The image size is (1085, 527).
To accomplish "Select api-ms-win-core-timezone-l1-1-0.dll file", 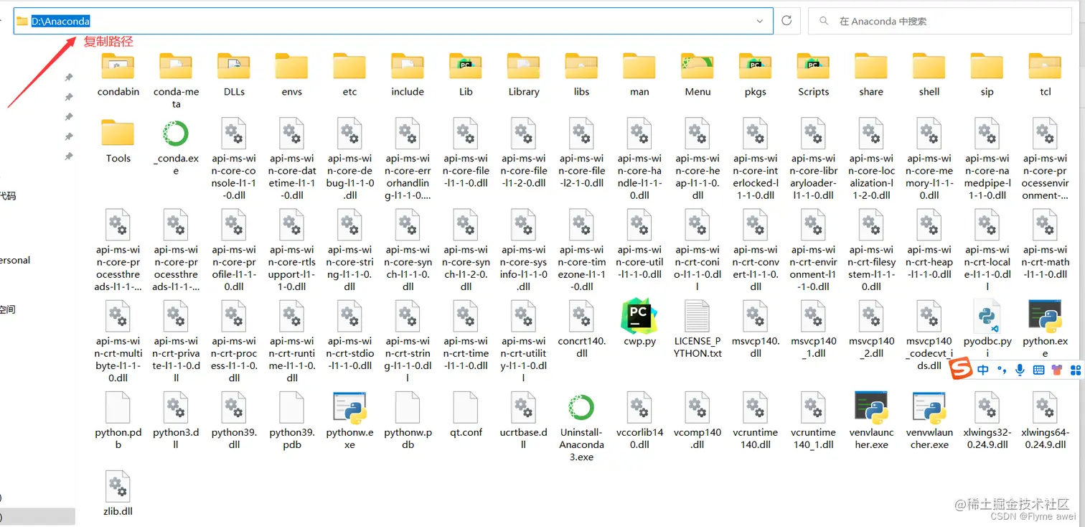I will click(582, 251).
